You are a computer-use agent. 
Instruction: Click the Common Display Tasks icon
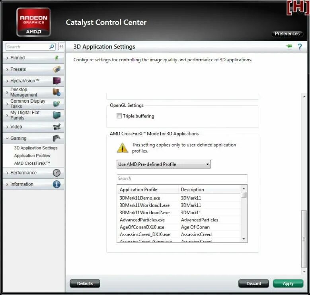pos(57,104)
